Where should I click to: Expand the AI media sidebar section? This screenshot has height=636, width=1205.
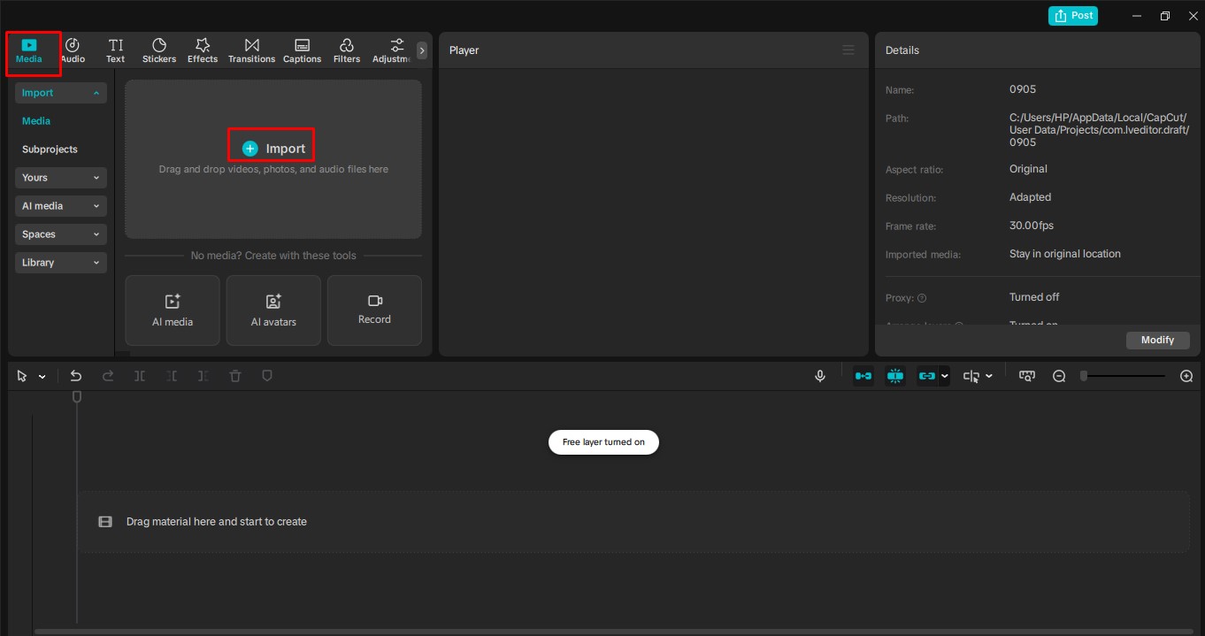click(x=61, y=206)
